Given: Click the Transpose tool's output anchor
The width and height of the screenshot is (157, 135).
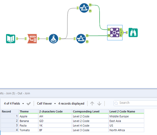Looking at the screenshot, I should pos(39,39).
